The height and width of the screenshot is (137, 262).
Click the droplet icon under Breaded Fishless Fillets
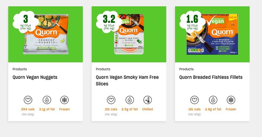click(x=213, y=100)
